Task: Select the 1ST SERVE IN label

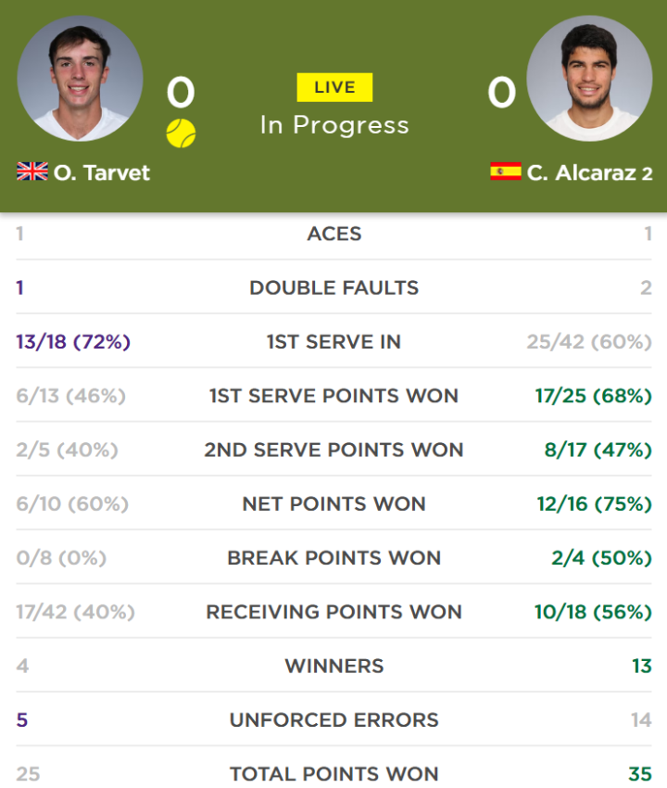Action: click(x=334, y=342)
